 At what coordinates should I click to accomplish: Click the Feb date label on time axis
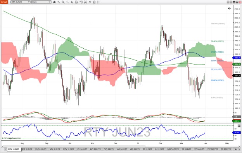(x=160, y=143)
